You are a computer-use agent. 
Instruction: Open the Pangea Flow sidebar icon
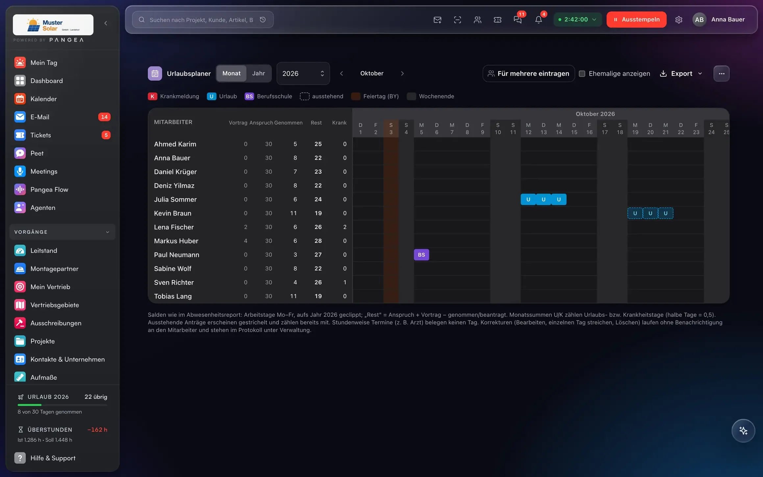tap(20, 189)
